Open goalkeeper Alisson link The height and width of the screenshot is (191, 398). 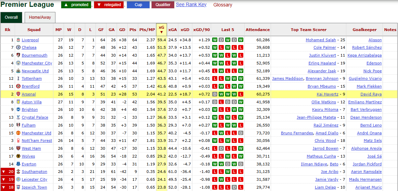coord(375,40)
